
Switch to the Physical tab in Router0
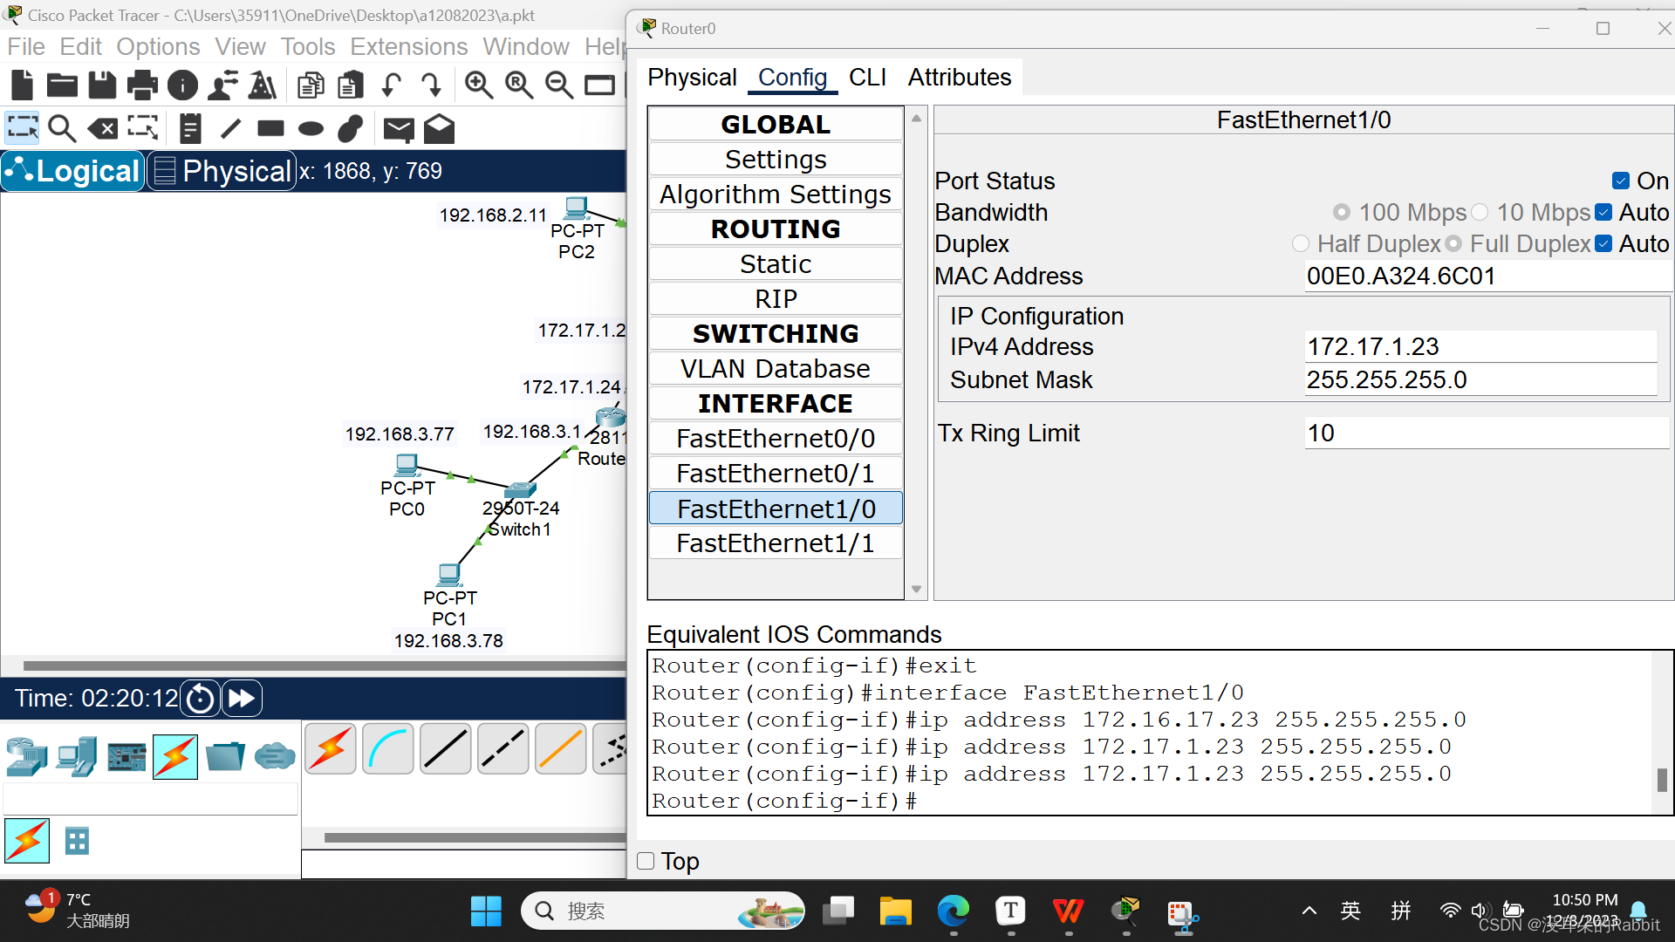pyautogui.click(x=692, y=78)
